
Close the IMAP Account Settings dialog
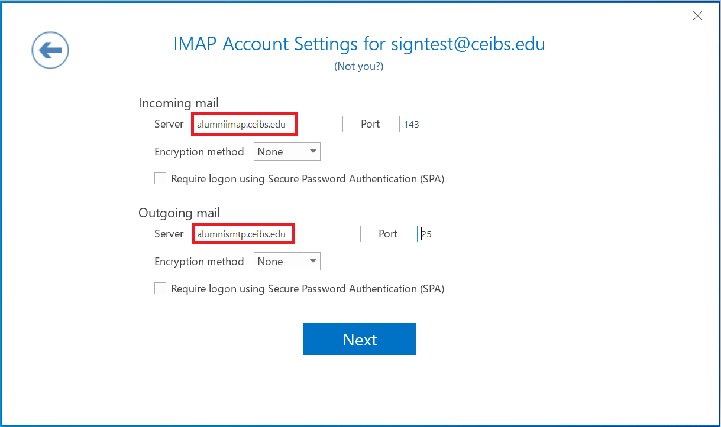pyautogui.click(x=697, y=16)
